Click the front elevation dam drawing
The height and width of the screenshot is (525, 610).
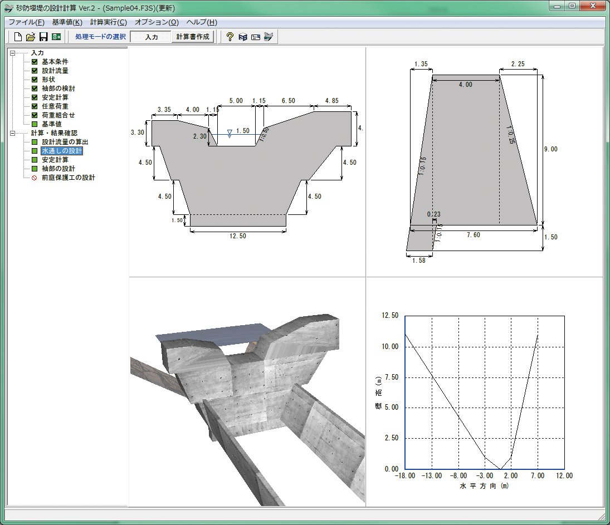tap(247, 168)
